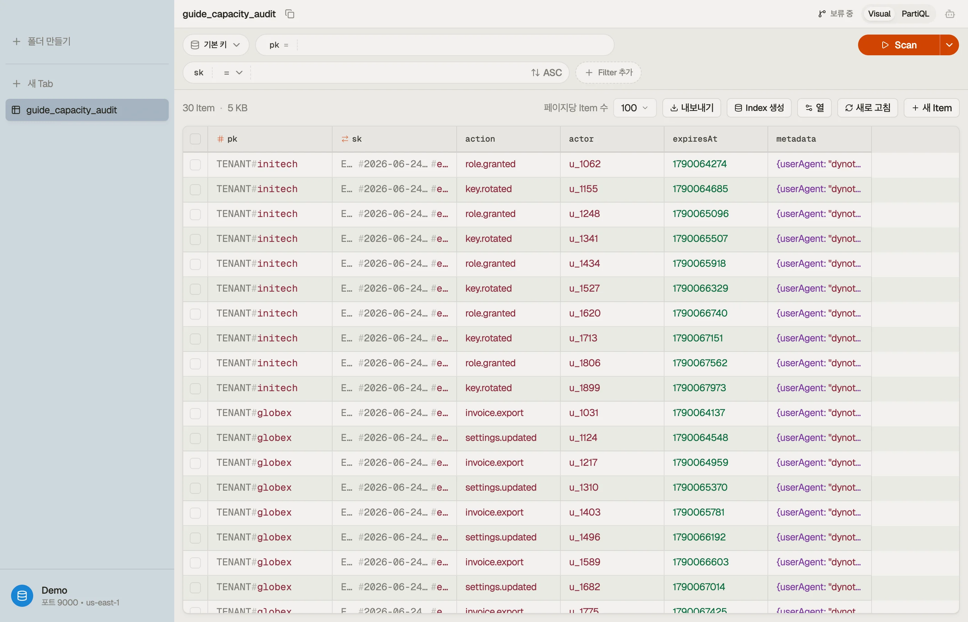Open the Scan button dropdown arrow

click(949, 45)
